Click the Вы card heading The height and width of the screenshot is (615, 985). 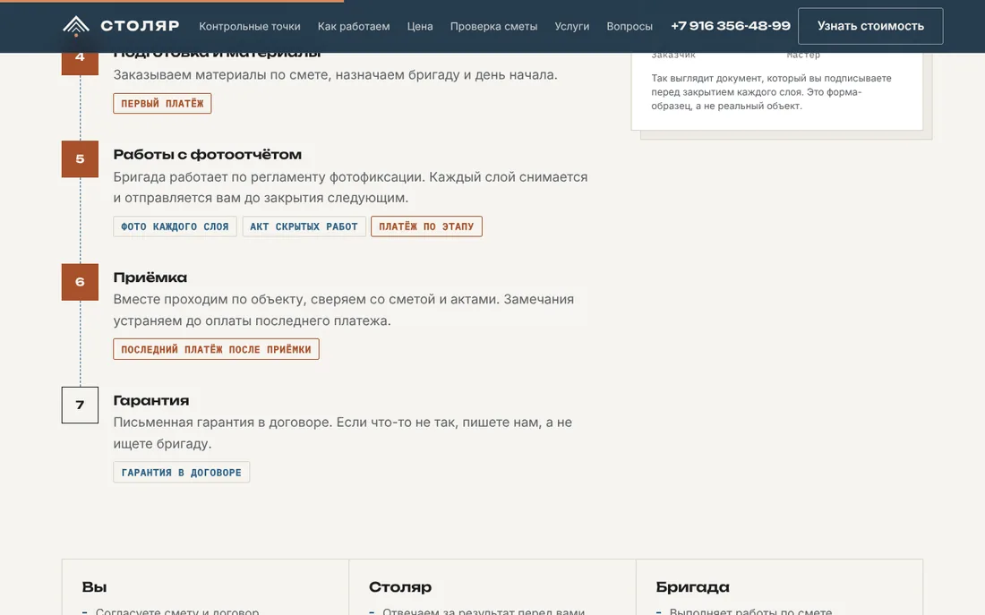coord(94,587)
